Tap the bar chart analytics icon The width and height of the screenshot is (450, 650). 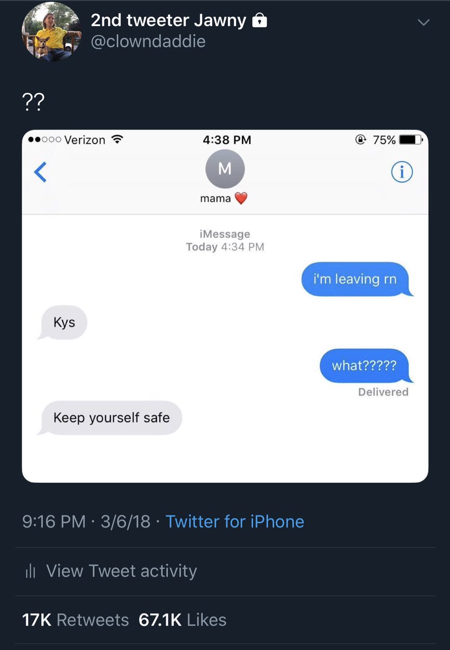point(30,571)
